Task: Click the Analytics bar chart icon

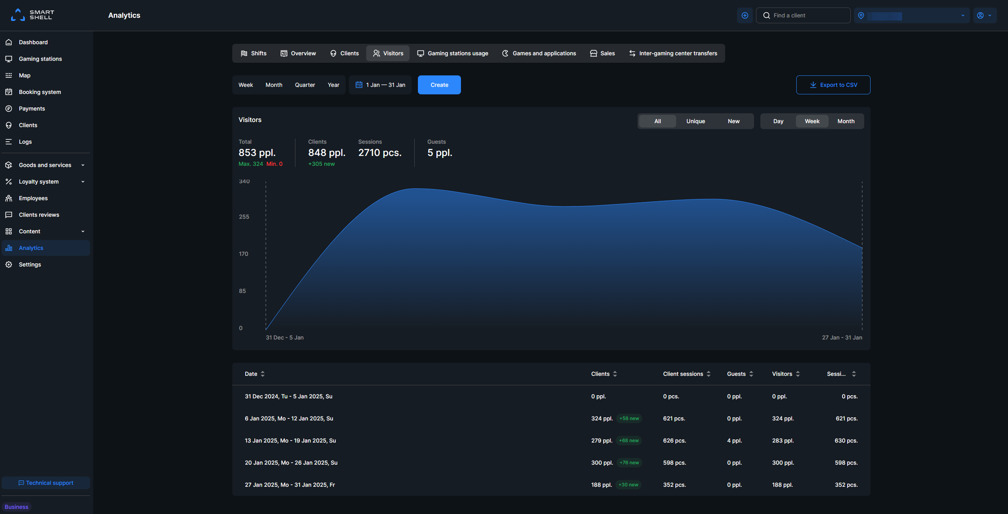Action: tap(9, 248)
